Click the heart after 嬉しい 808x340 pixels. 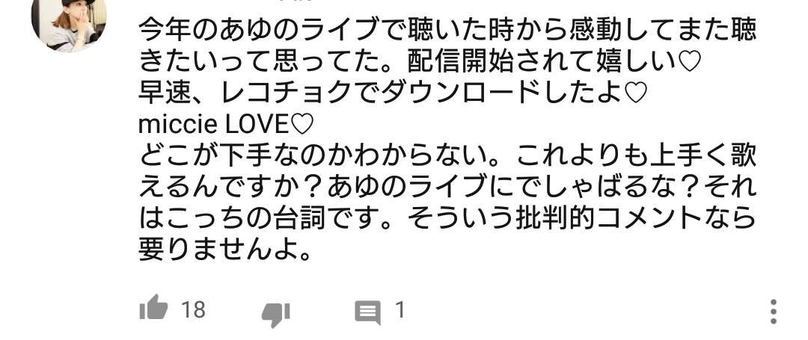pos(688,62)
